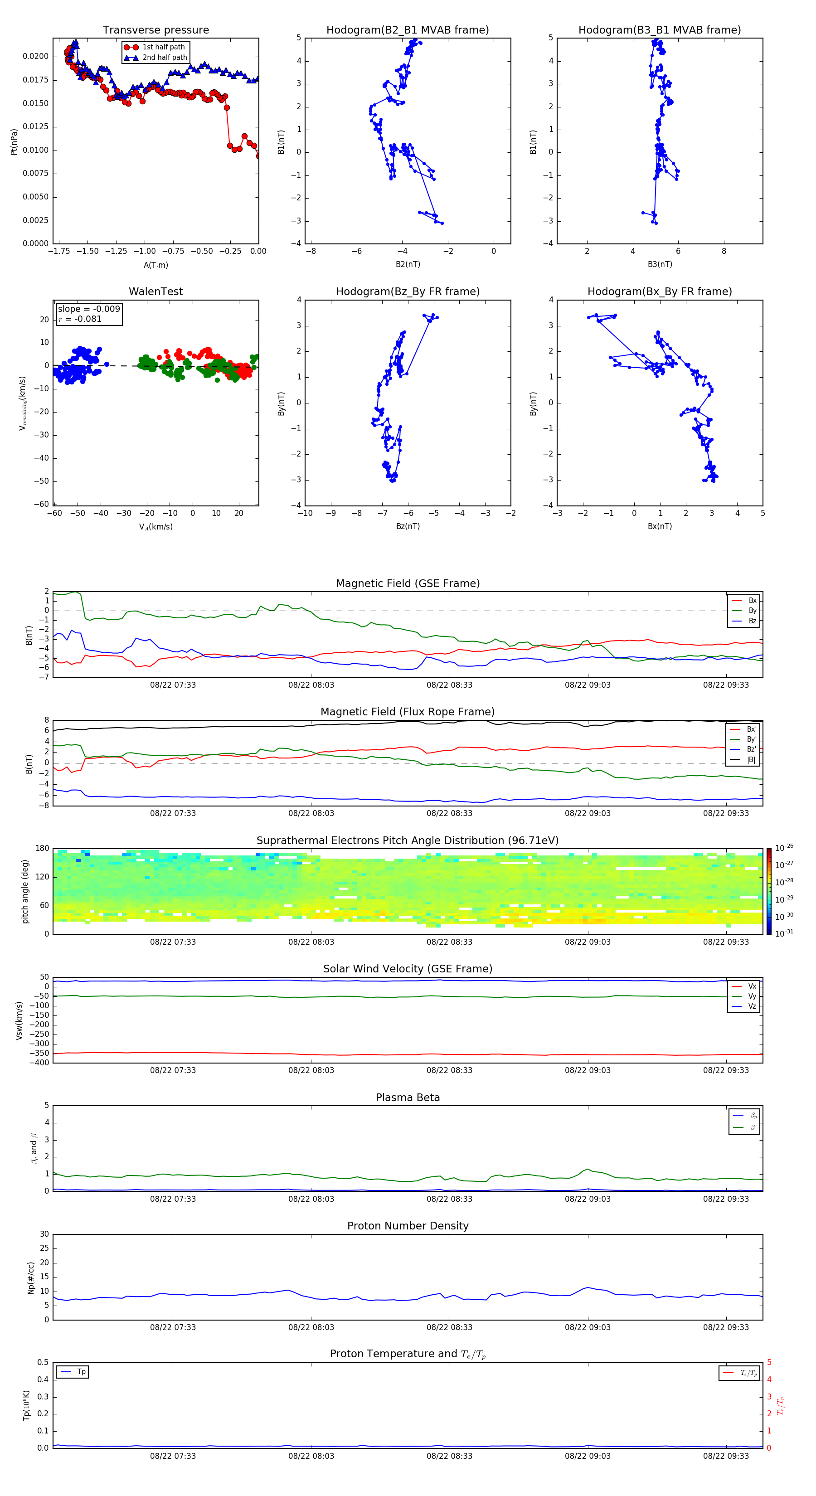Select the "r = -0.081" annotation
The image size is (816, 1496).
80,319
